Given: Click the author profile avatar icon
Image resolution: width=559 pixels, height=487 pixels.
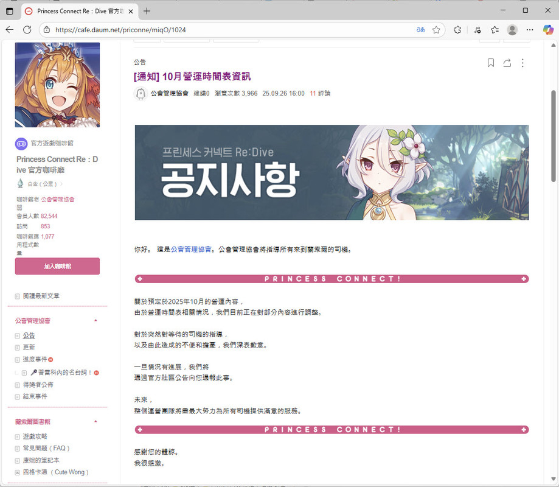Looking at the screenshot, I should 141,94.
